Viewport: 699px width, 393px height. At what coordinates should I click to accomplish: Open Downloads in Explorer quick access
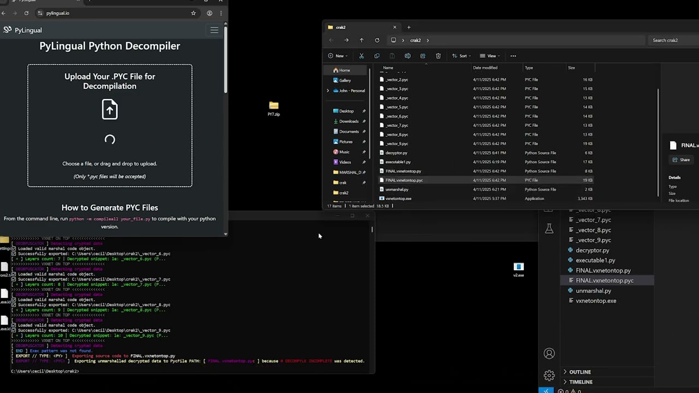coord(348,121)
